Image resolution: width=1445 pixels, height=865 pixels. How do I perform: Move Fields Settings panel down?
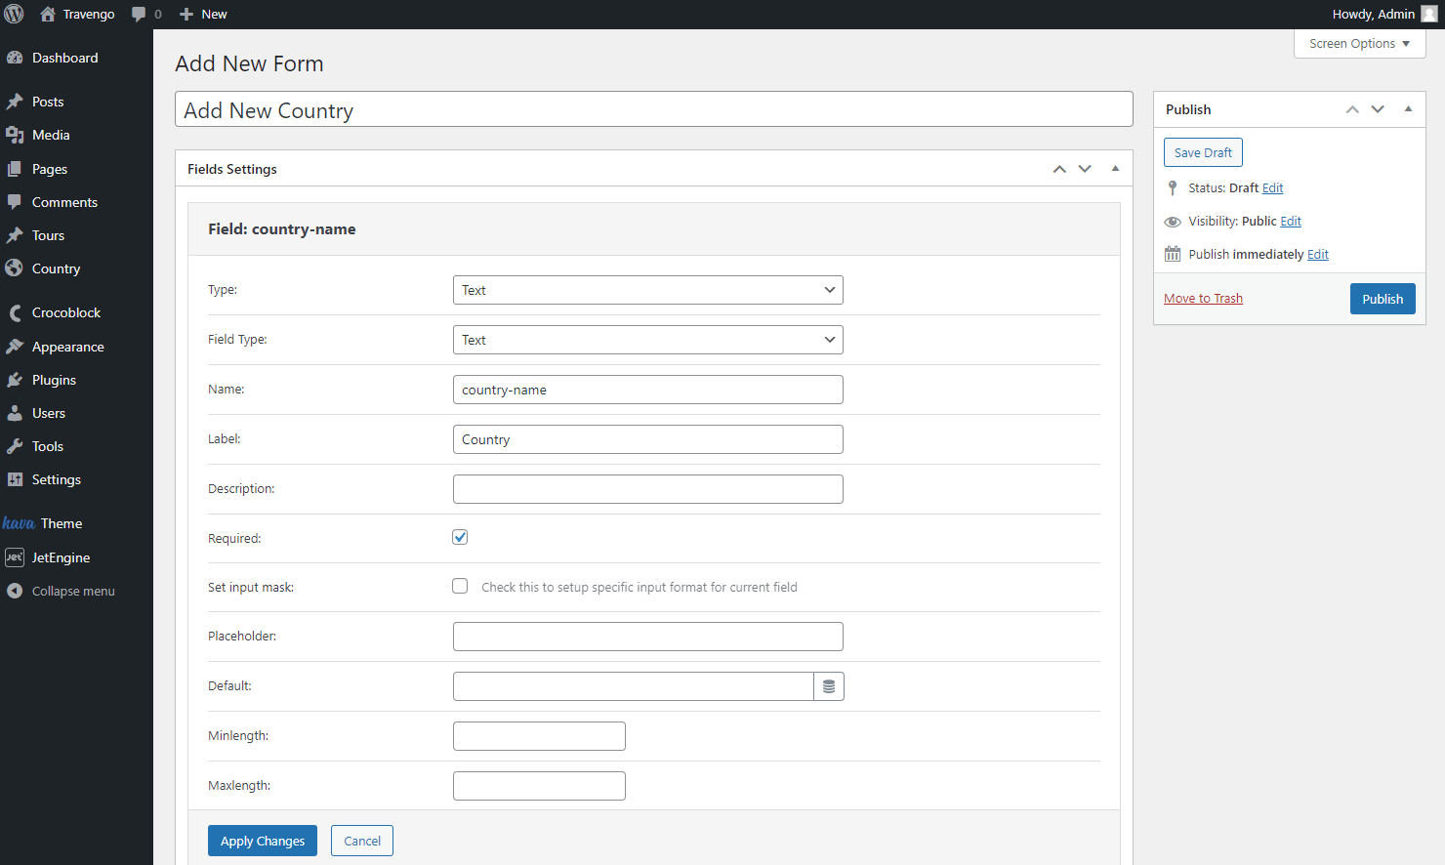pos(1085,169)
